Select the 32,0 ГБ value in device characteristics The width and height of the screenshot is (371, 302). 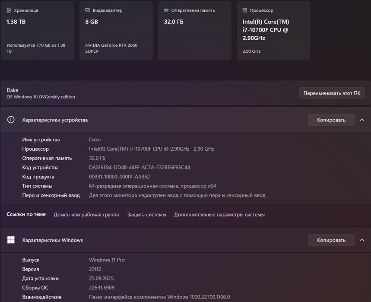(x=97, y=158)
